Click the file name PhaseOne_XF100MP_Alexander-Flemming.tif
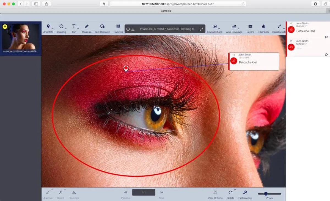This screenshot has height=201, width=330. [x=167, y=29]
